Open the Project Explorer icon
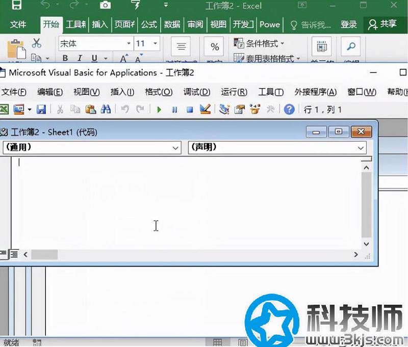Image resolution: width=408 pixels, height=347 pixels. (x=224, y=110)
